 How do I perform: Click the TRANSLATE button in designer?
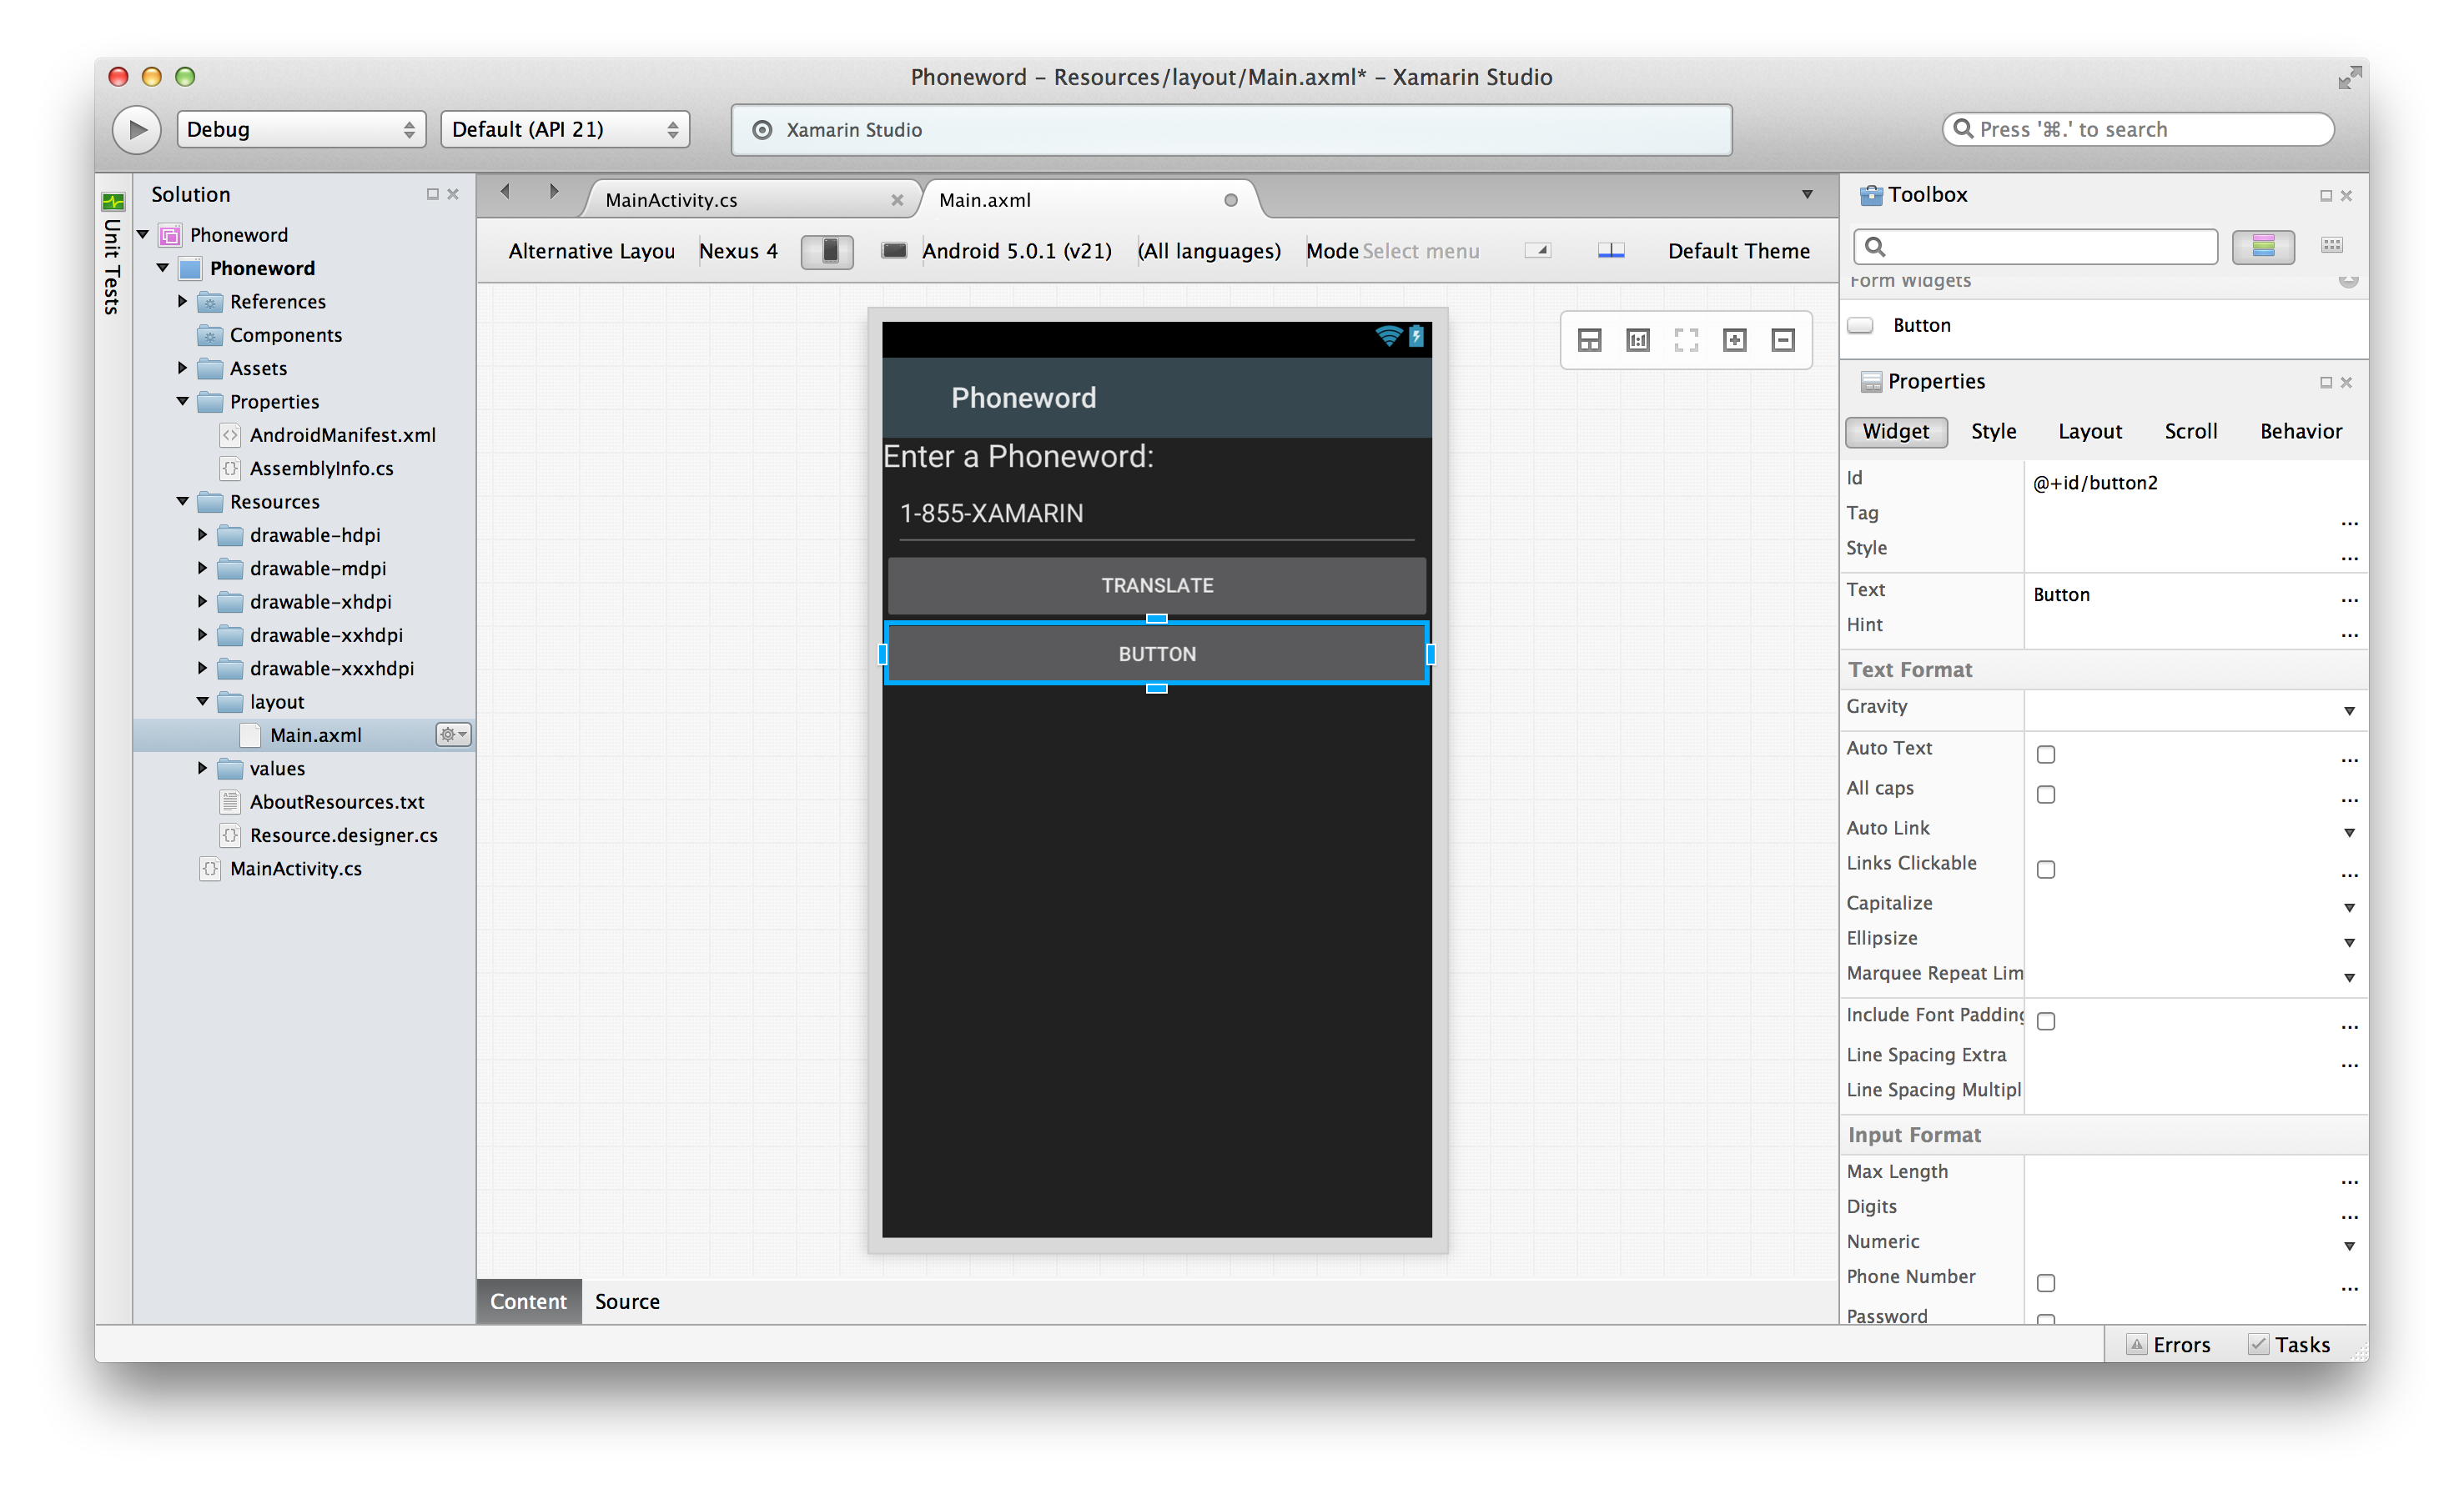tap(1156, 585)
